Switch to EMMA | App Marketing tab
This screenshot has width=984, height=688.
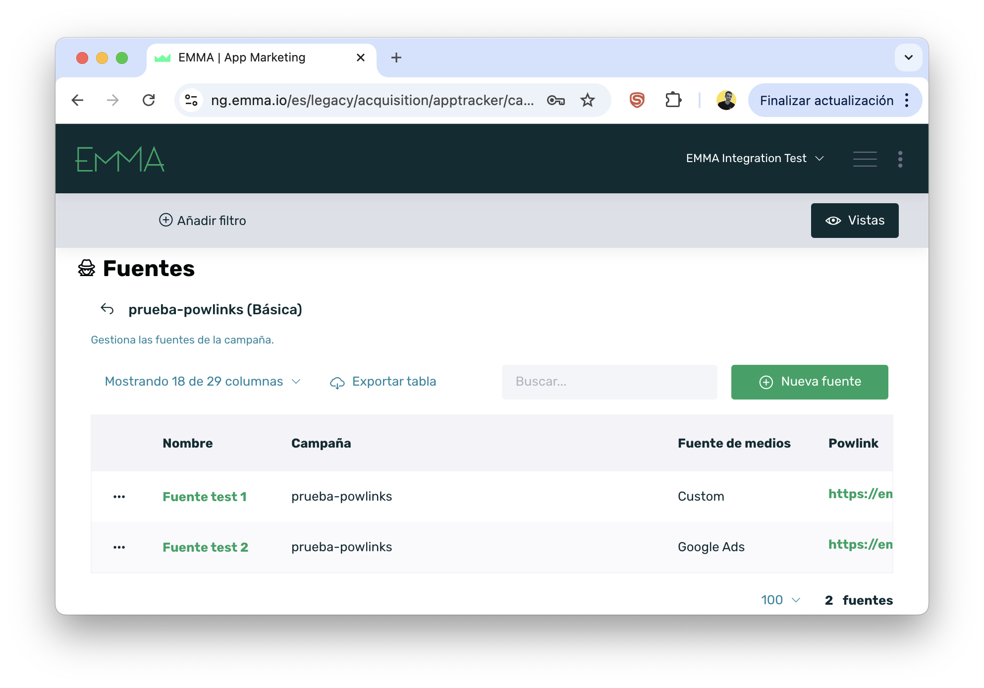coord(242,58)
